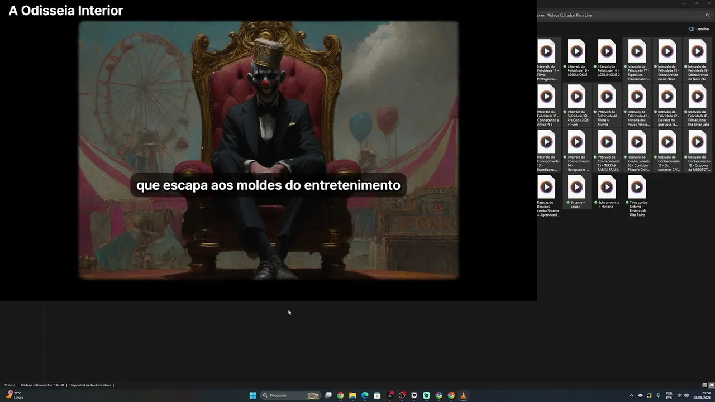
Task: Select file Sobrevivencia + Historia
Action: click(x=607, y=192)
